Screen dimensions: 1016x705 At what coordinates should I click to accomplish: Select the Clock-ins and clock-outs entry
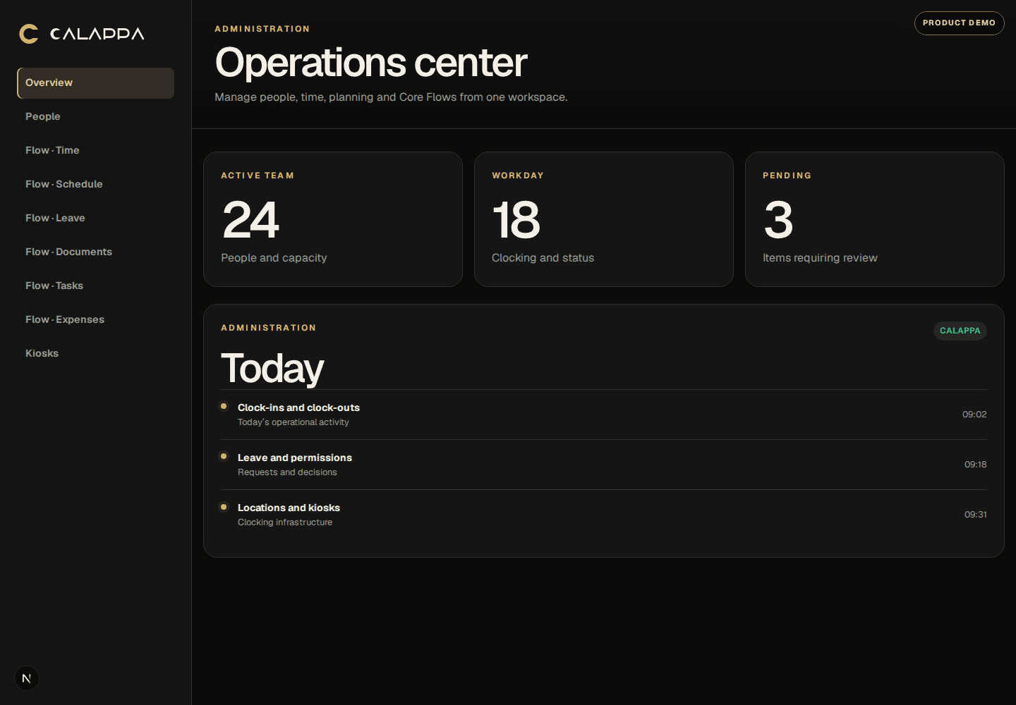[x=604, y=415]
